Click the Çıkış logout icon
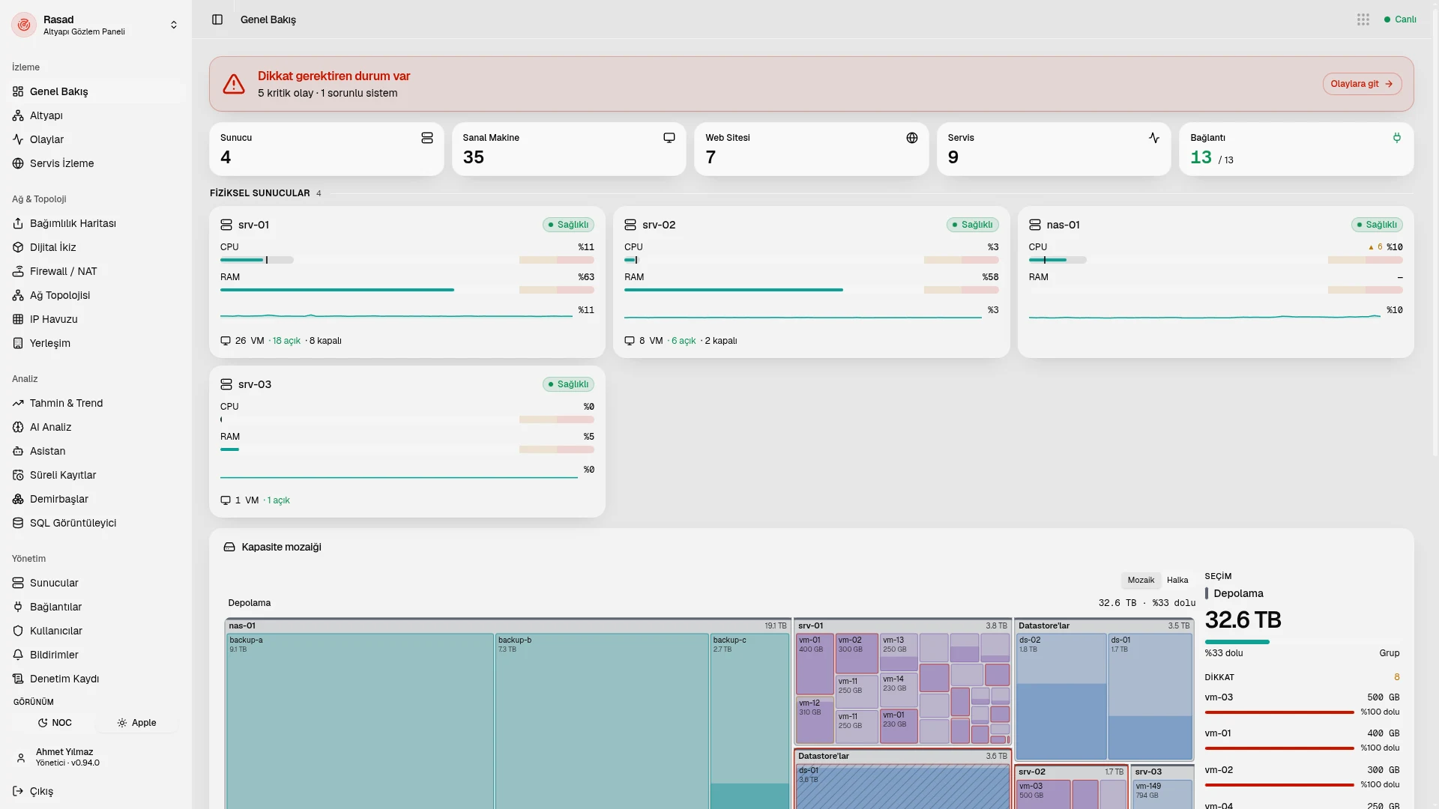 pos(18,791)
